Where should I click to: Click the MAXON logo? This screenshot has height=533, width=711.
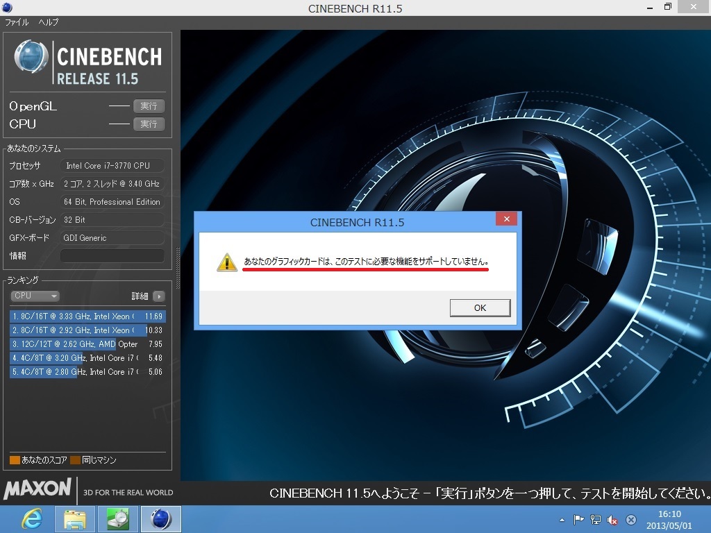coord(37,489)
